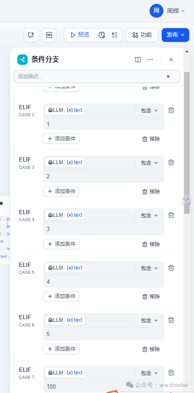Click the 添加描述 description input field
Image resolution: width=194 pixels, height=393 pixels.
[x=97, y=76]
